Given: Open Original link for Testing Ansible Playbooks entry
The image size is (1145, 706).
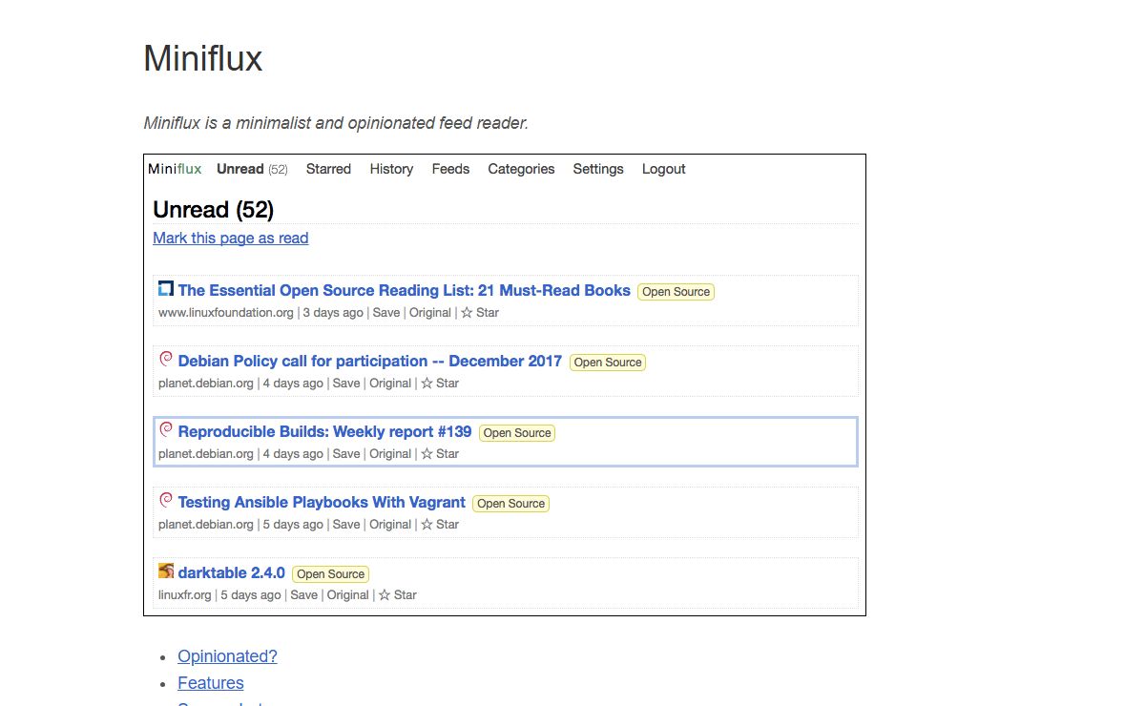Looking at the screenshot, I should click(x=390, y=525).
